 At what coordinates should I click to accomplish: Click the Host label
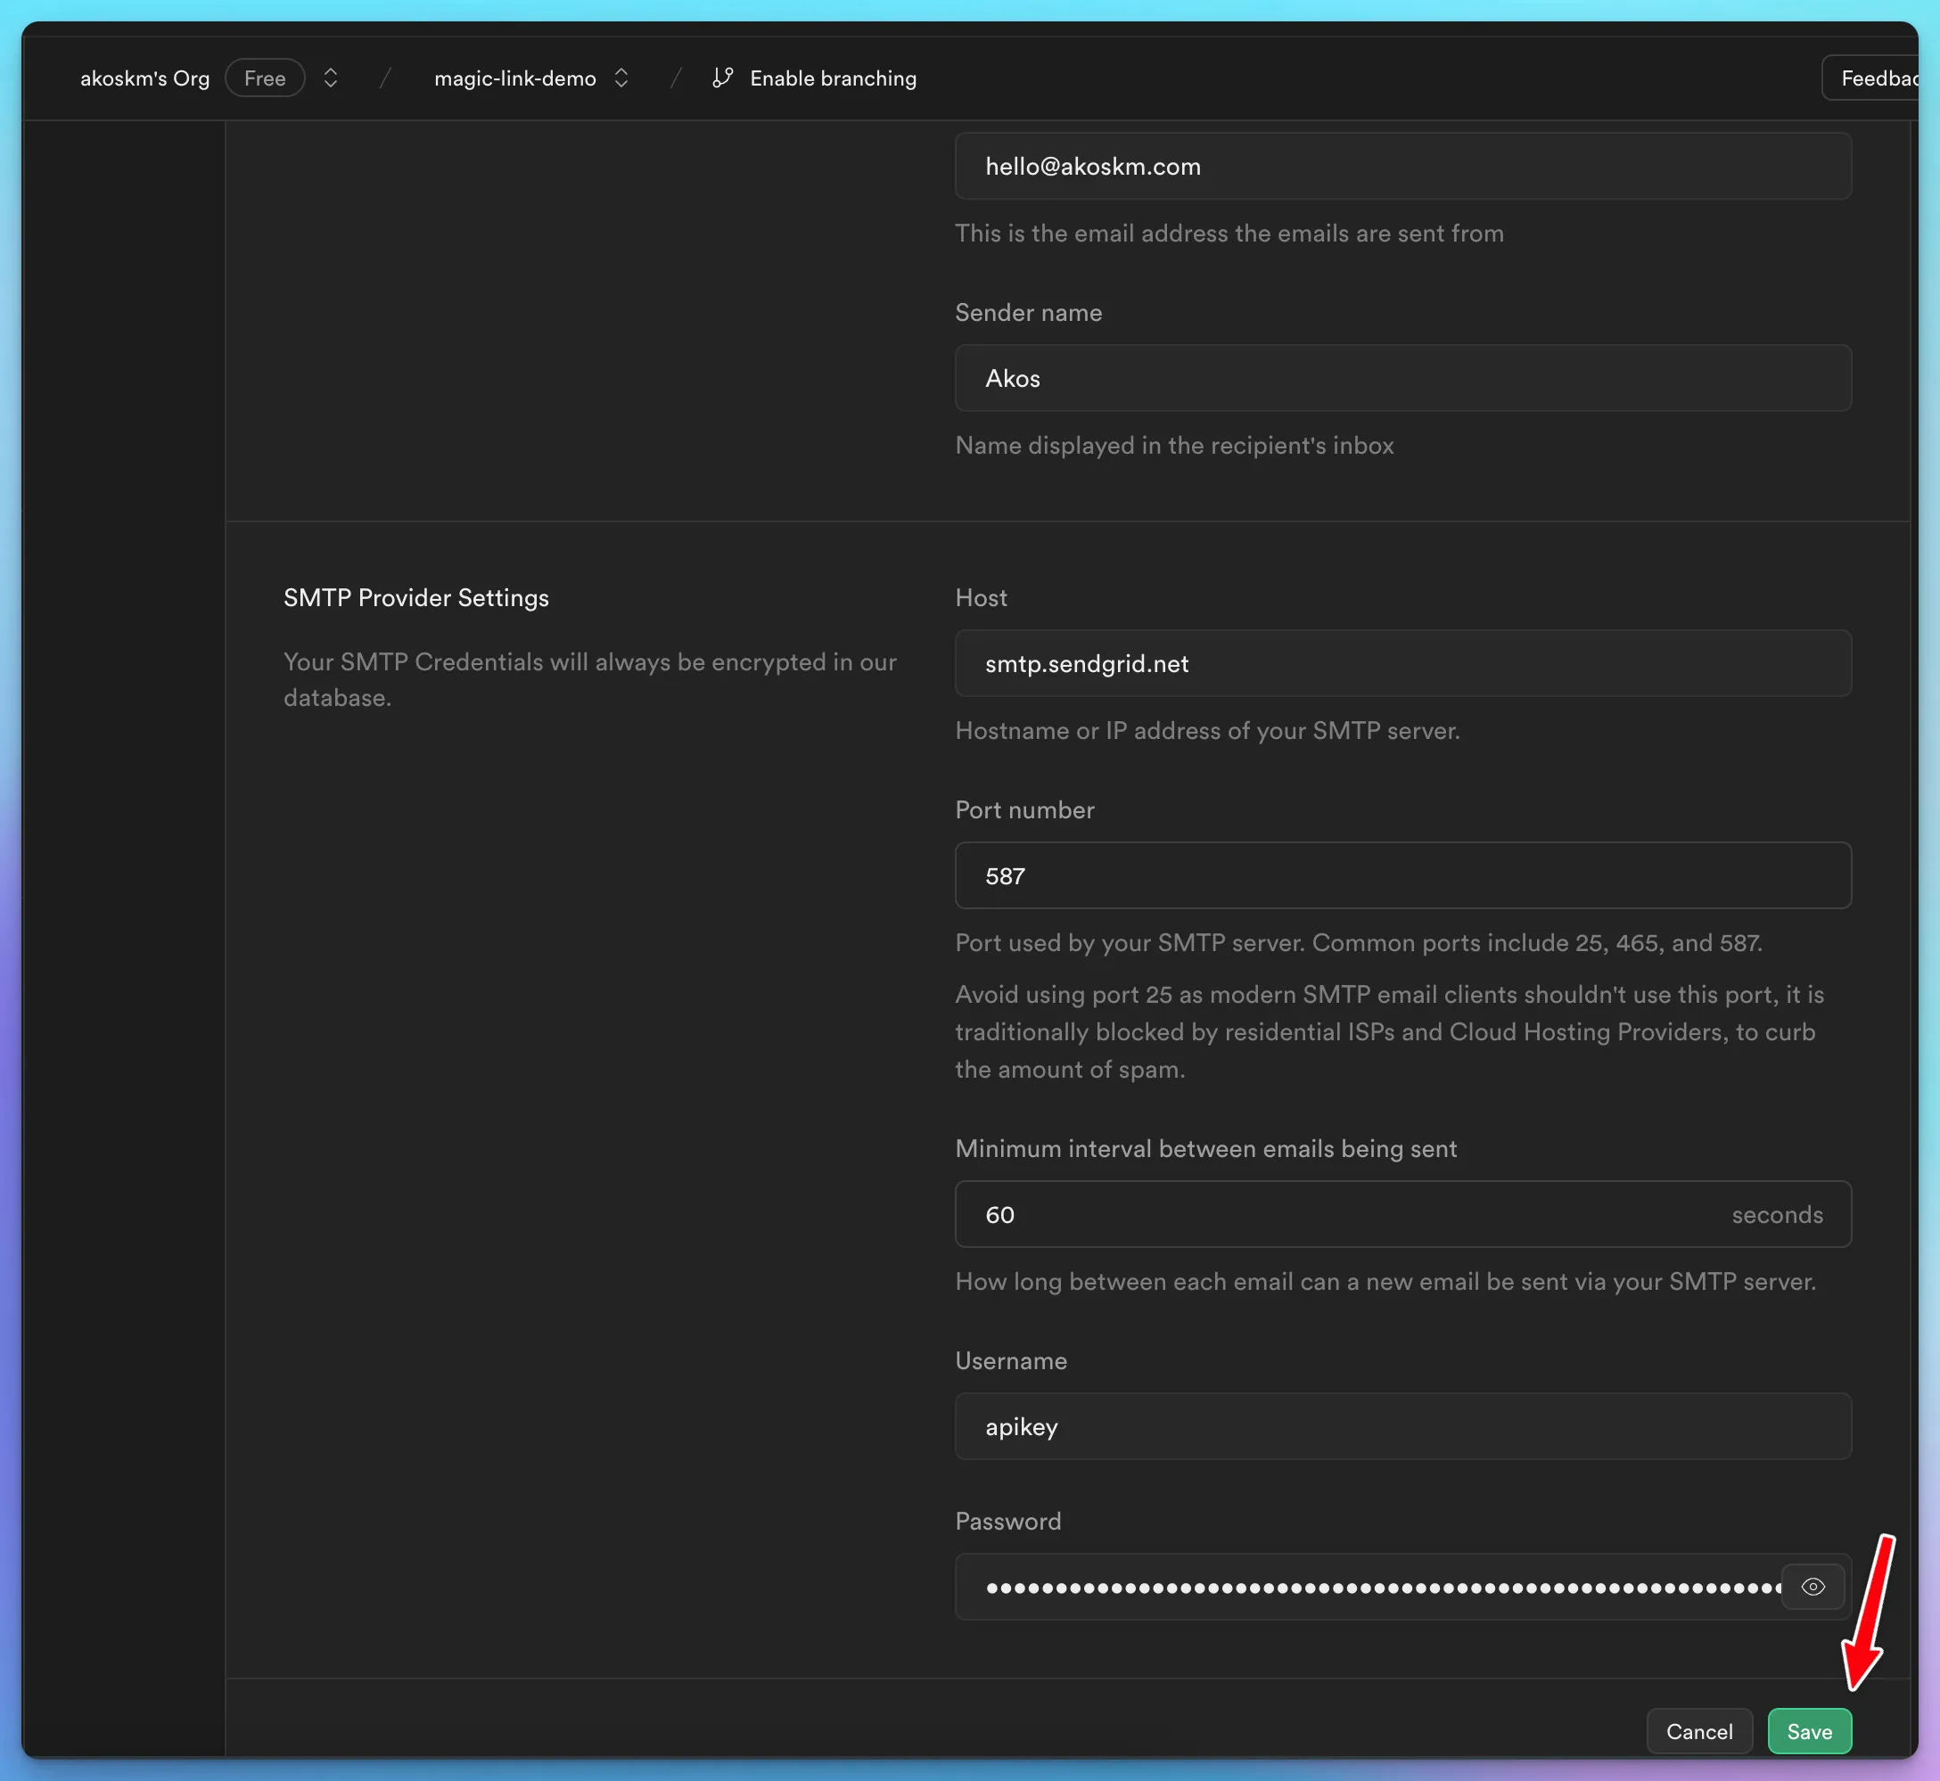tap(981, 597)
